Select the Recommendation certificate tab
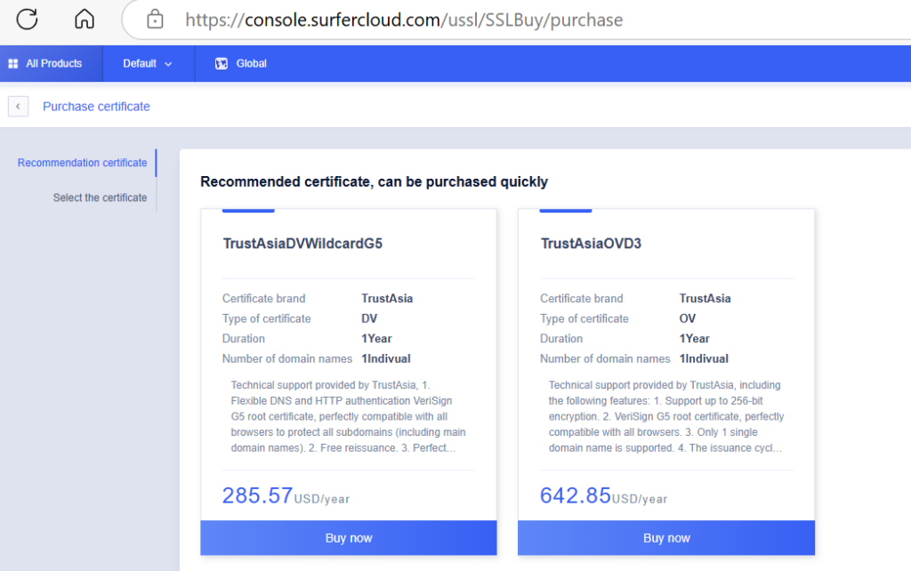Screen dimensions: 911x571 pos(82,163)
